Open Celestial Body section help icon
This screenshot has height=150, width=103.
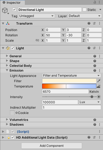pos(95,66)
